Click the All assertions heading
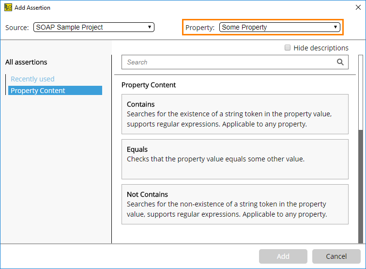This screenshot has width=366, height=269. pyautogui.click(x=26, y=62)
